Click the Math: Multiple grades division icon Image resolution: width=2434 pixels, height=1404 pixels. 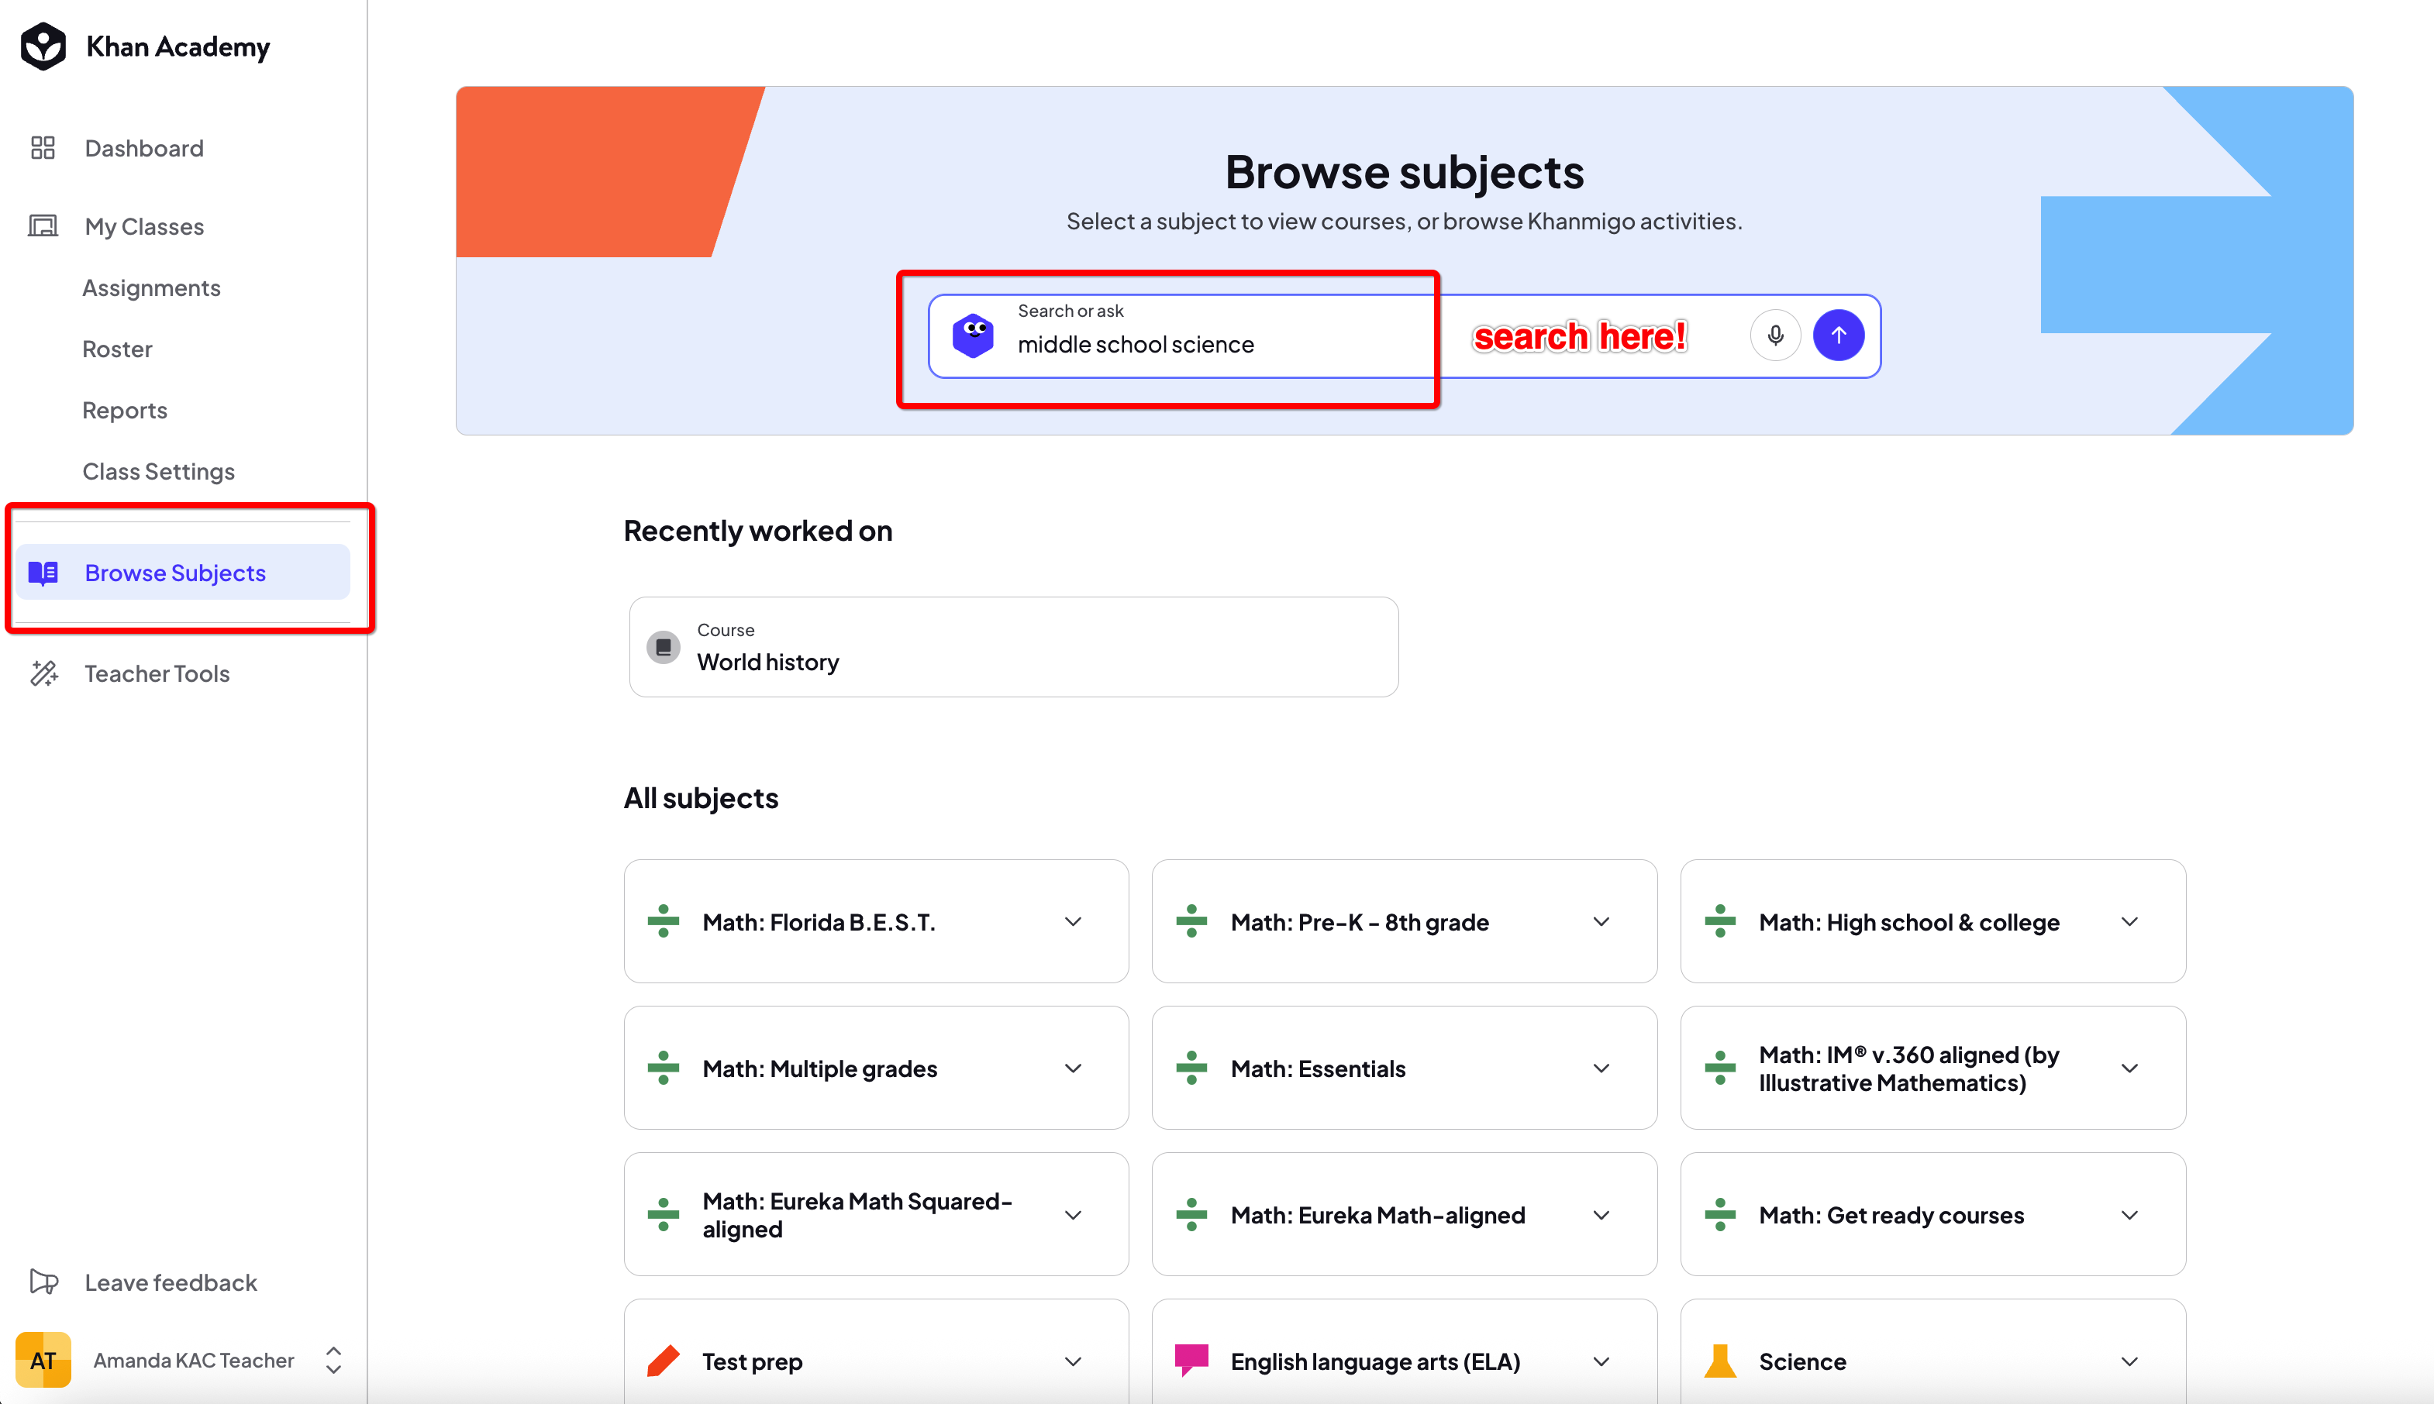click(x=664, y=1068)
